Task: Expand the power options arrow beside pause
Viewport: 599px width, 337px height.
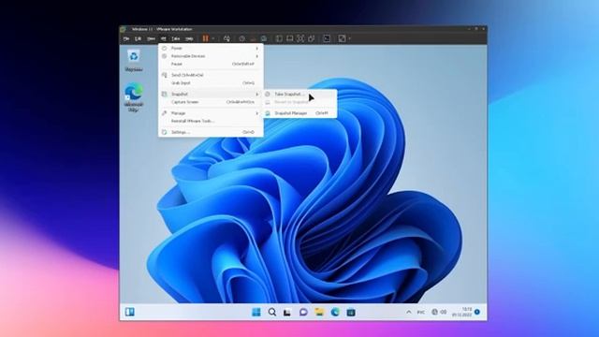Action: point(213,38)
